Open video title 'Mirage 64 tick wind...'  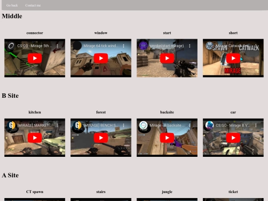pos(101,46)
